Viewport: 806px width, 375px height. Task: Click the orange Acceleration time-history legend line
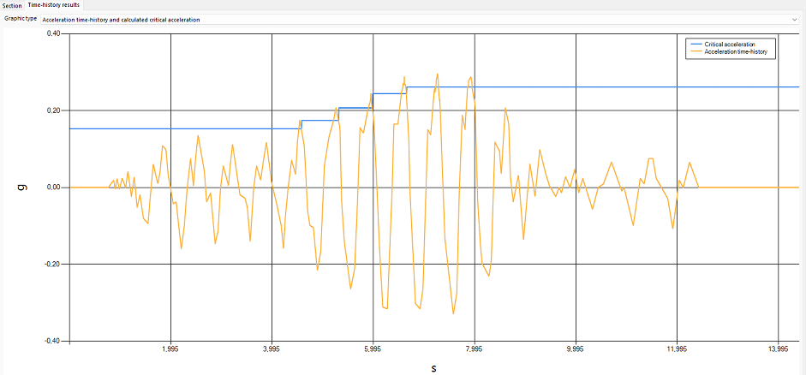(x=696, y=51)
